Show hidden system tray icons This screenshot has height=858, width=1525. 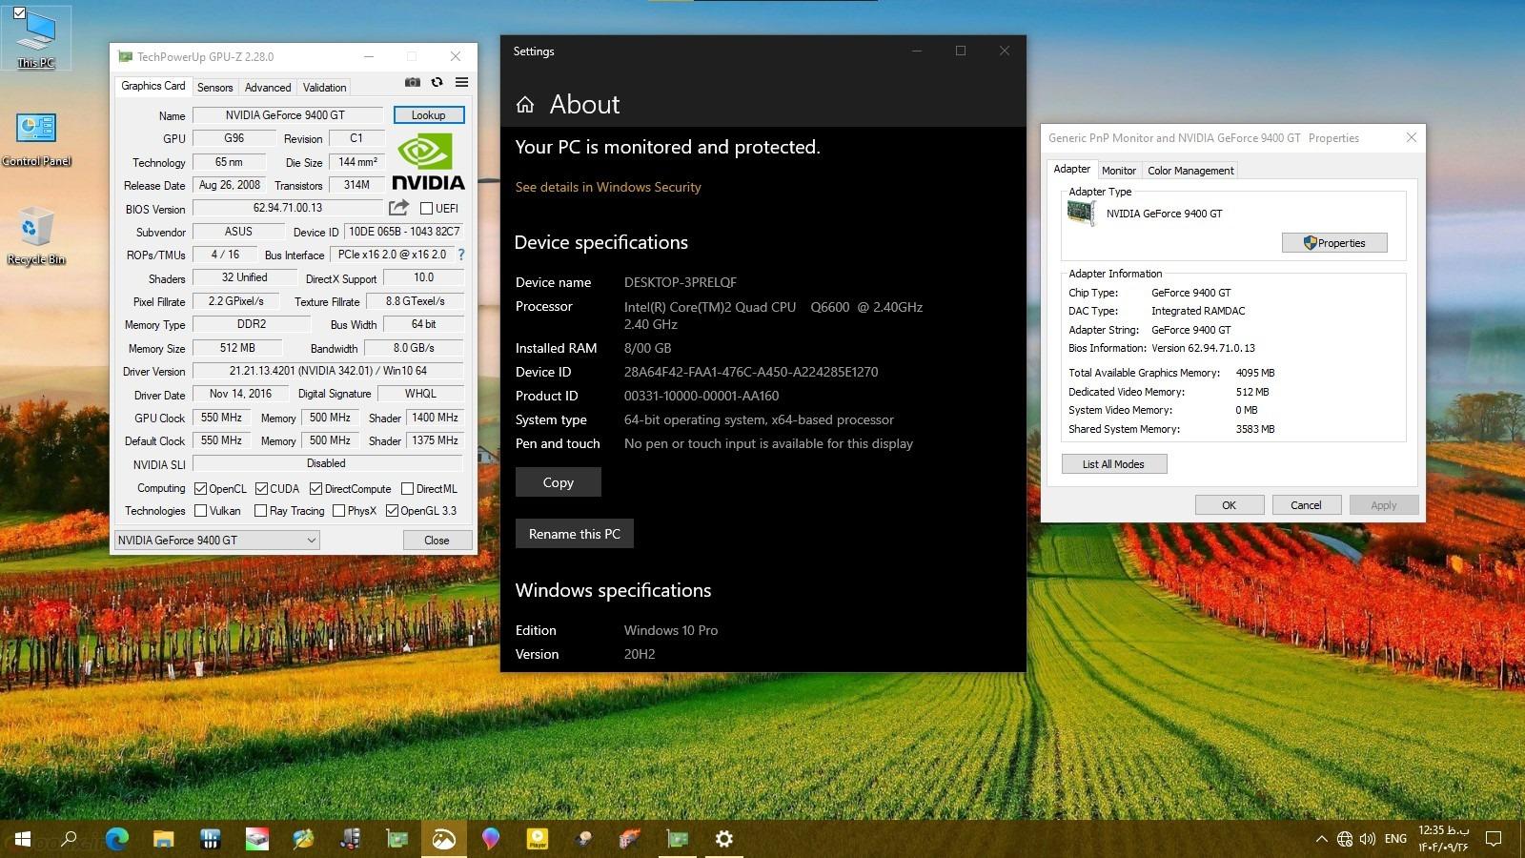pos(1321,839)
